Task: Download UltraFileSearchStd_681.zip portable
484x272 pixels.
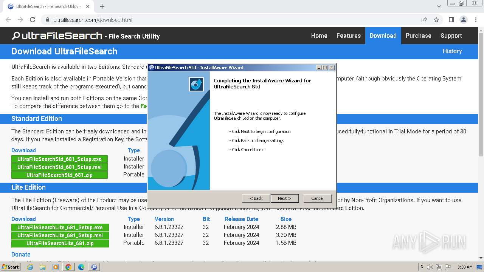Action: (59, 175)
